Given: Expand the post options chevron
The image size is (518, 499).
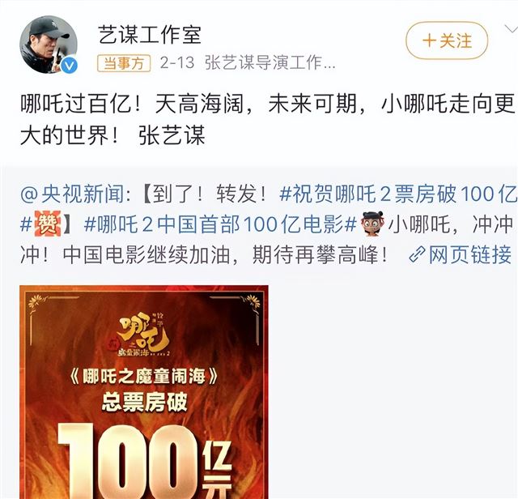Looking at the screenshot, I should (x=512, y=29).
